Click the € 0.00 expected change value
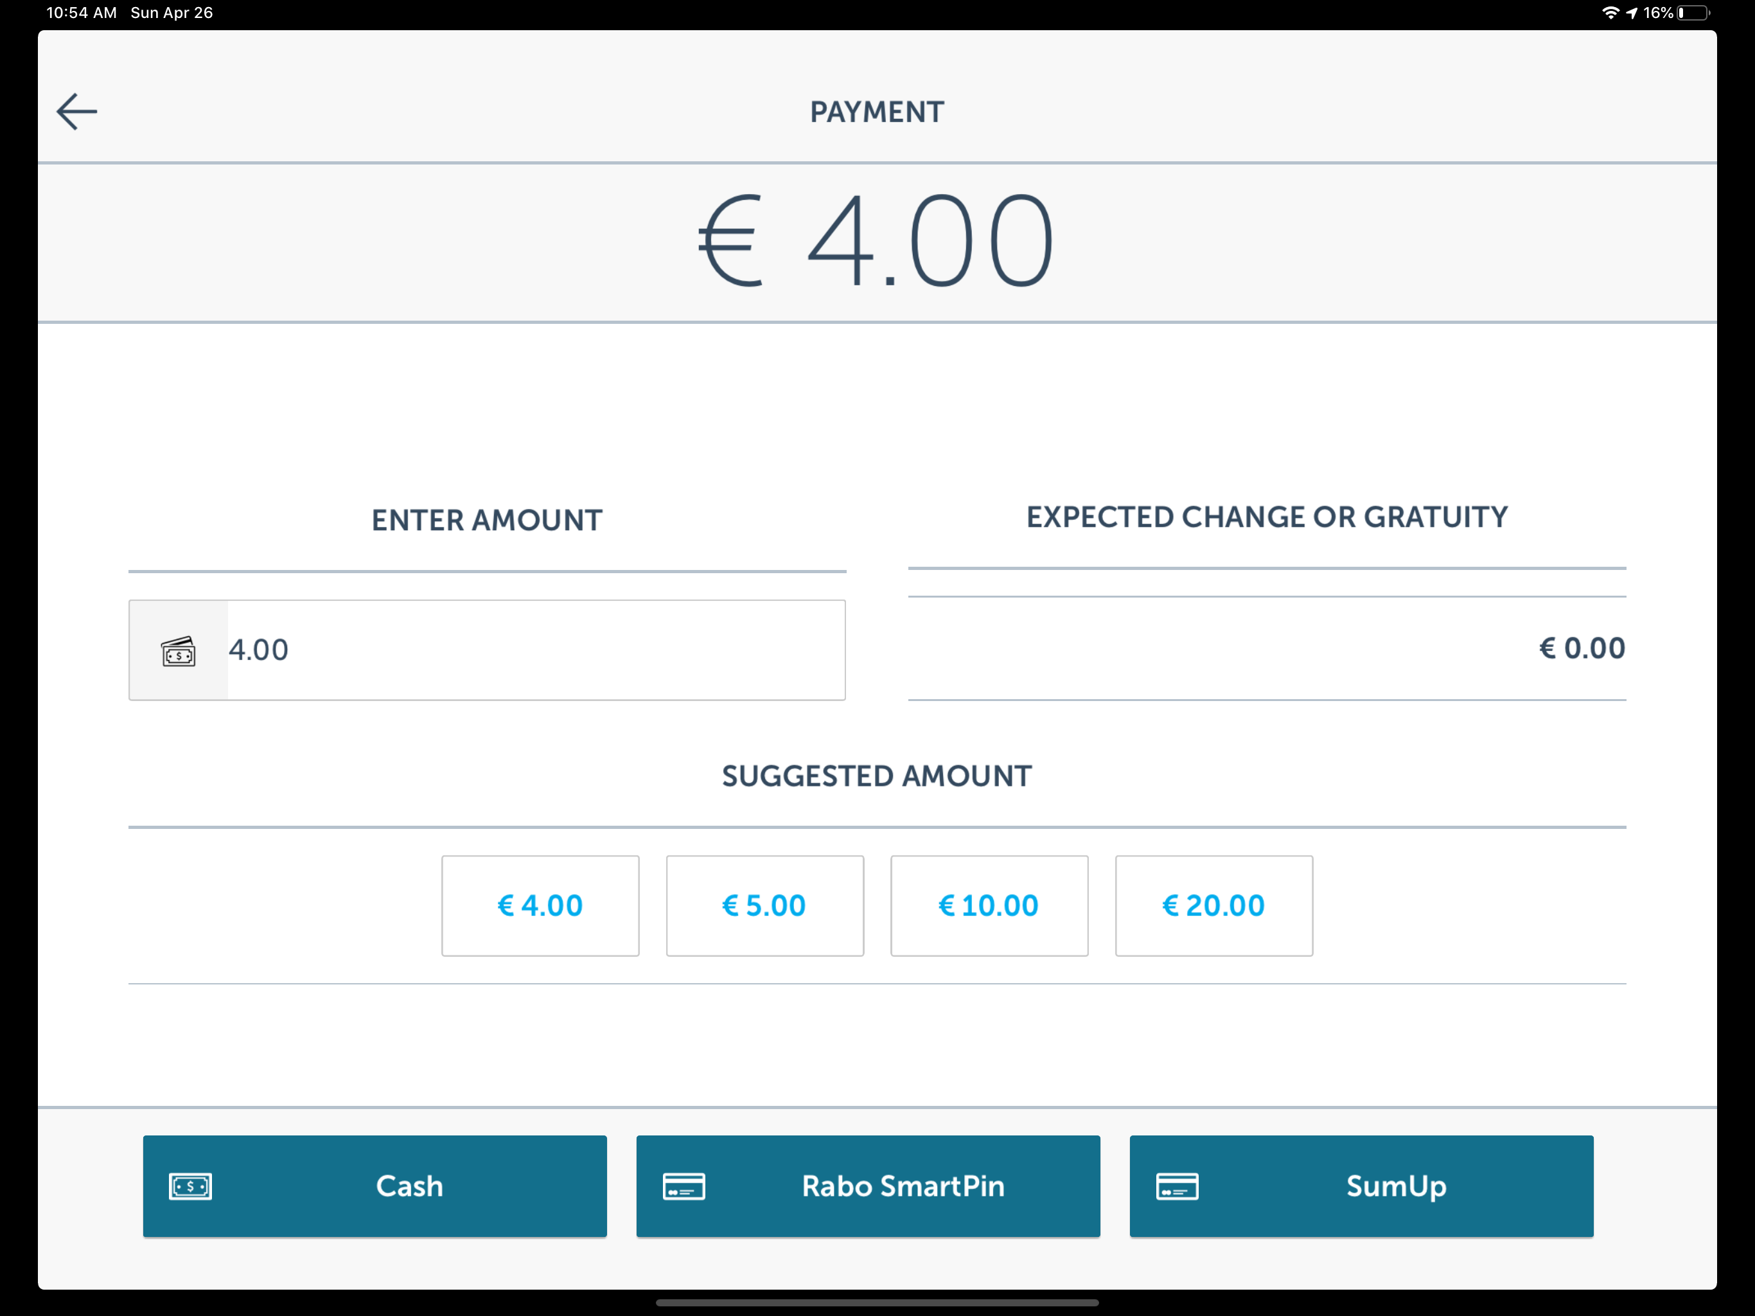This screenshot has width=1755, height=1316. point(1582,648)
